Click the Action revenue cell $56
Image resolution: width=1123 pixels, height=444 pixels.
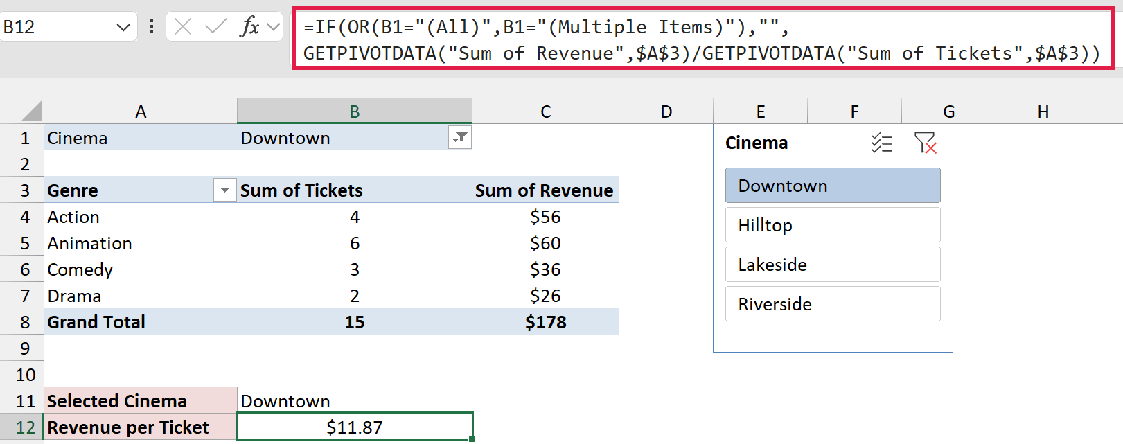(546, 217)
